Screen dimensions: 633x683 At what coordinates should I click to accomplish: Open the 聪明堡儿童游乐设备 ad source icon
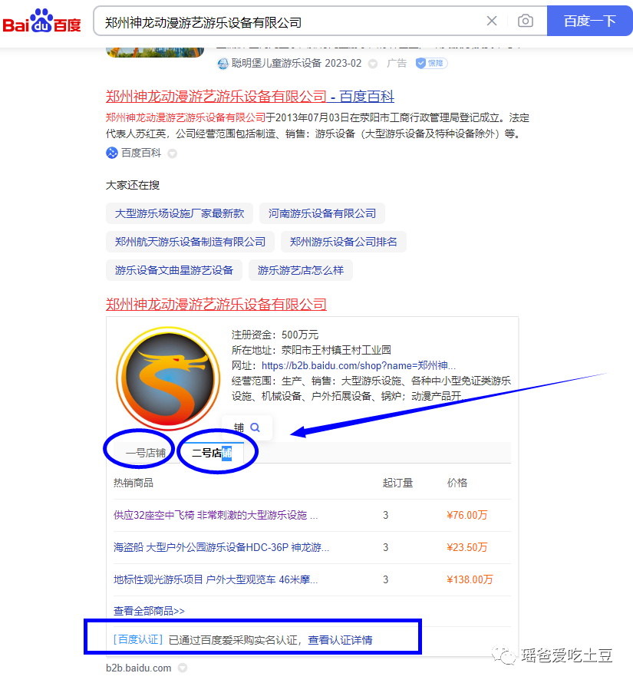click(x=223, y=64)
